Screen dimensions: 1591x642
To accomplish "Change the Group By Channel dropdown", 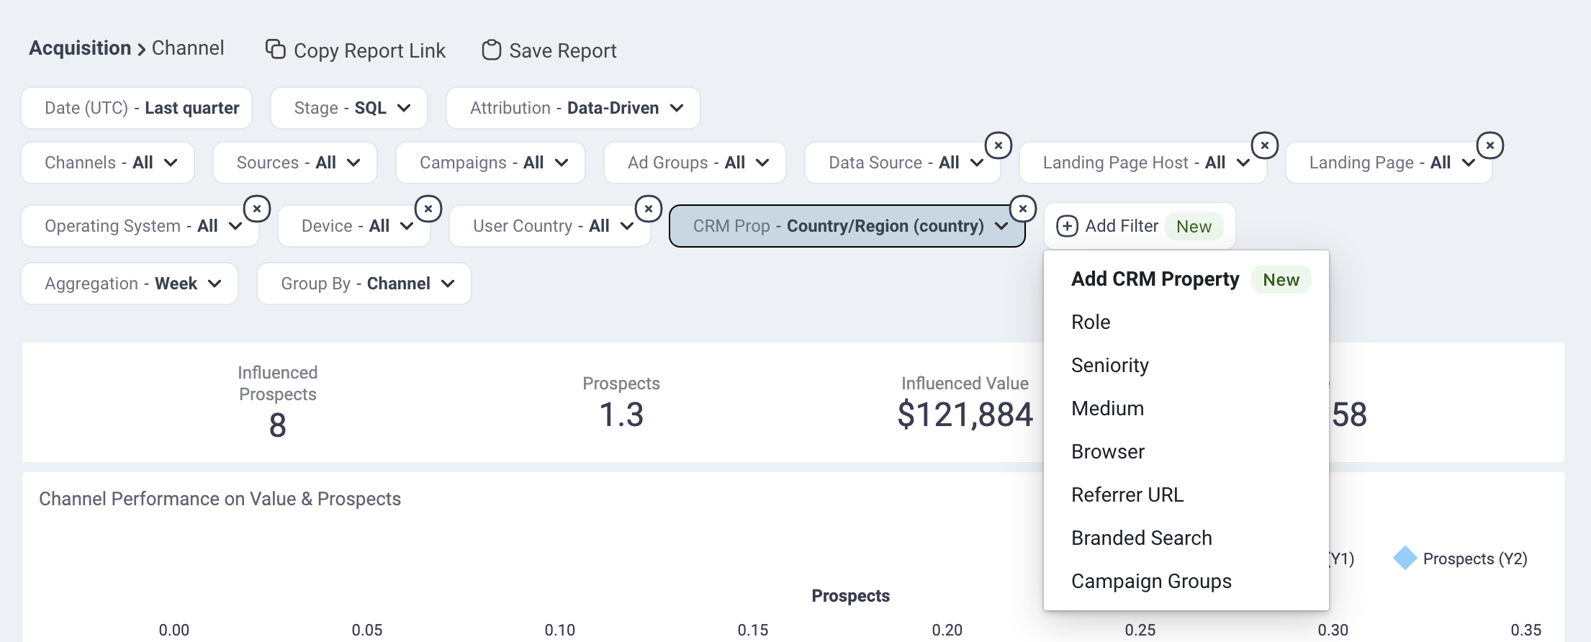I will coord(364,284).
